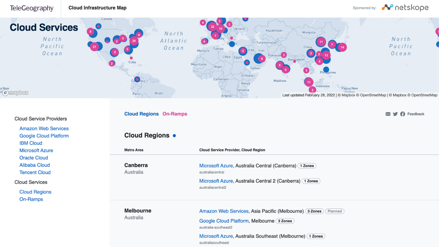The height and width of the screenshot is (247, 439).
Task: Switch to the Cloud Regions tab
Action: click(x=141, y=114)
